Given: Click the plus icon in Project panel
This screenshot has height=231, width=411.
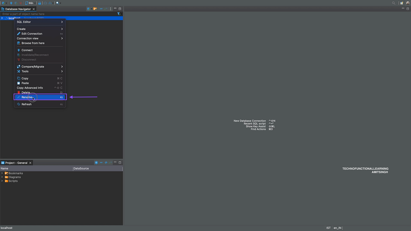Looking at the screenshot, I should (x=106, y=162).
